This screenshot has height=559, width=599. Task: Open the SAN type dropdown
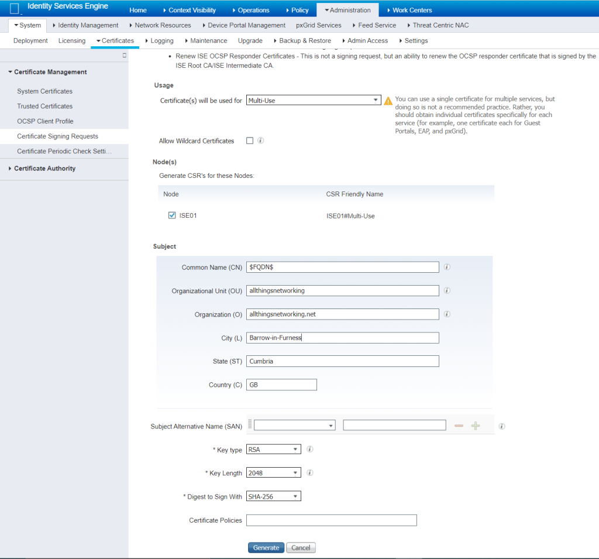pos(295,425)
